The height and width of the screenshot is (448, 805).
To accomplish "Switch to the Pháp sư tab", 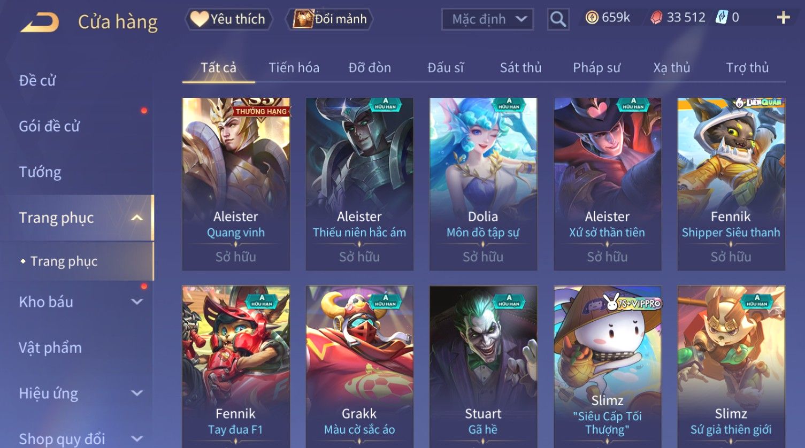I will point(596,68).
